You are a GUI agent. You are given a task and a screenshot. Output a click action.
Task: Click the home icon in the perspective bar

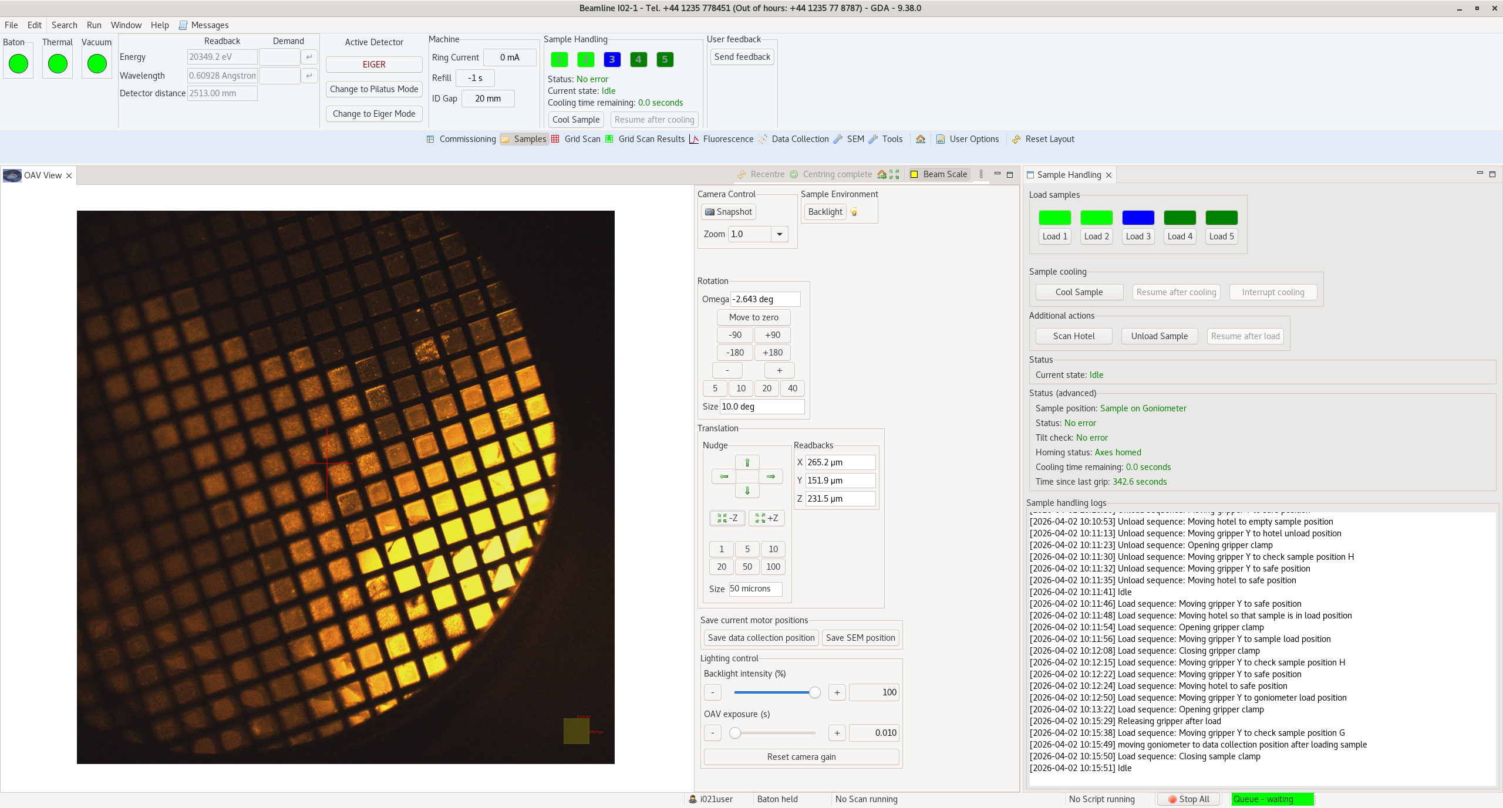click(921, 139)
